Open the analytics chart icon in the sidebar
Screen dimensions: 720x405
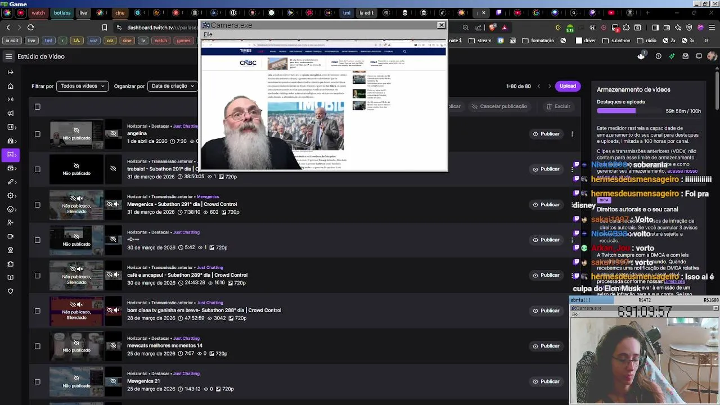10,127
